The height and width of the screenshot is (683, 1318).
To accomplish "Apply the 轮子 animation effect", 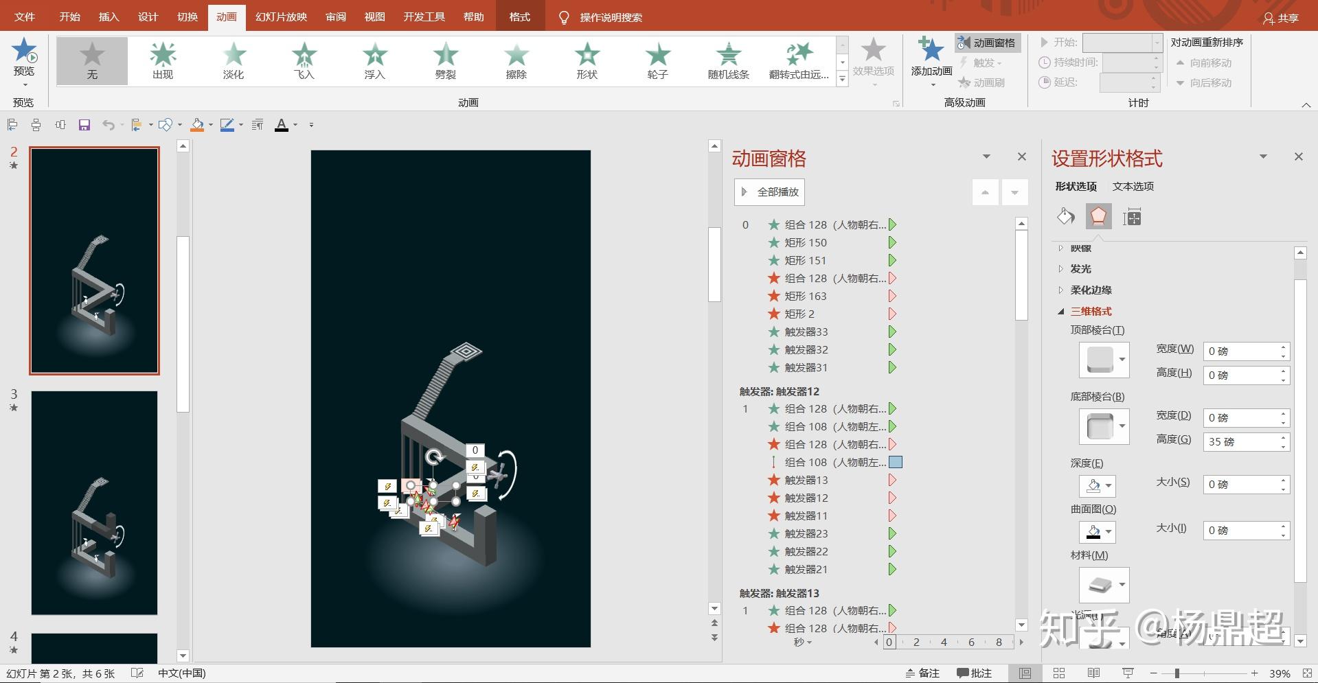I will tap(658, 61).
